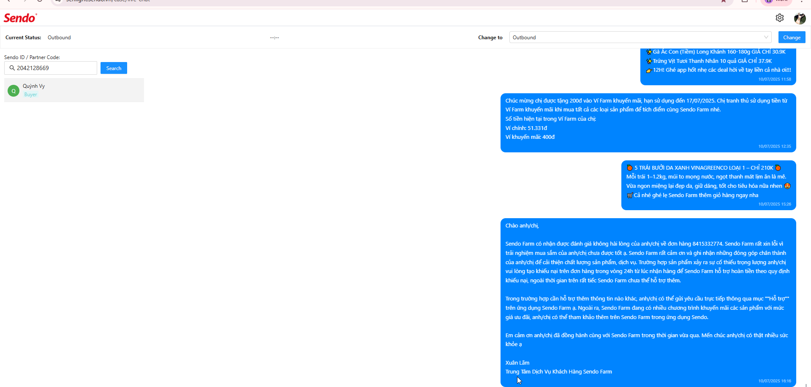
Task: Click the Outbound current status value
Action: pyautogui.click(x=59, y=38)
